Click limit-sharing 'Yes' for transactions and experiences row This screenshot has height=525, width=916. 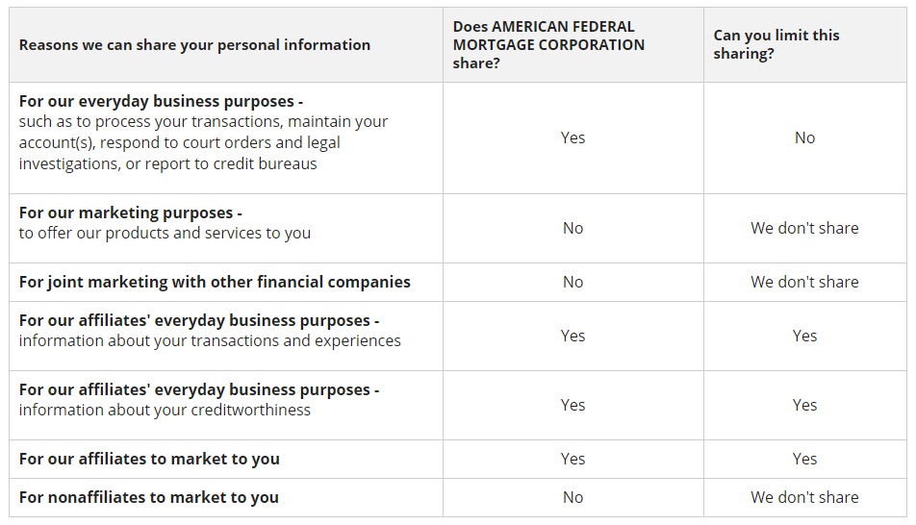(804, 336)
